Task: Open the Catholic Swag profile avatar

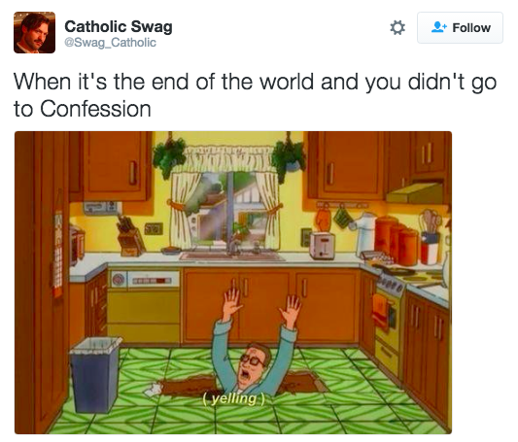Action: [34, 32]
